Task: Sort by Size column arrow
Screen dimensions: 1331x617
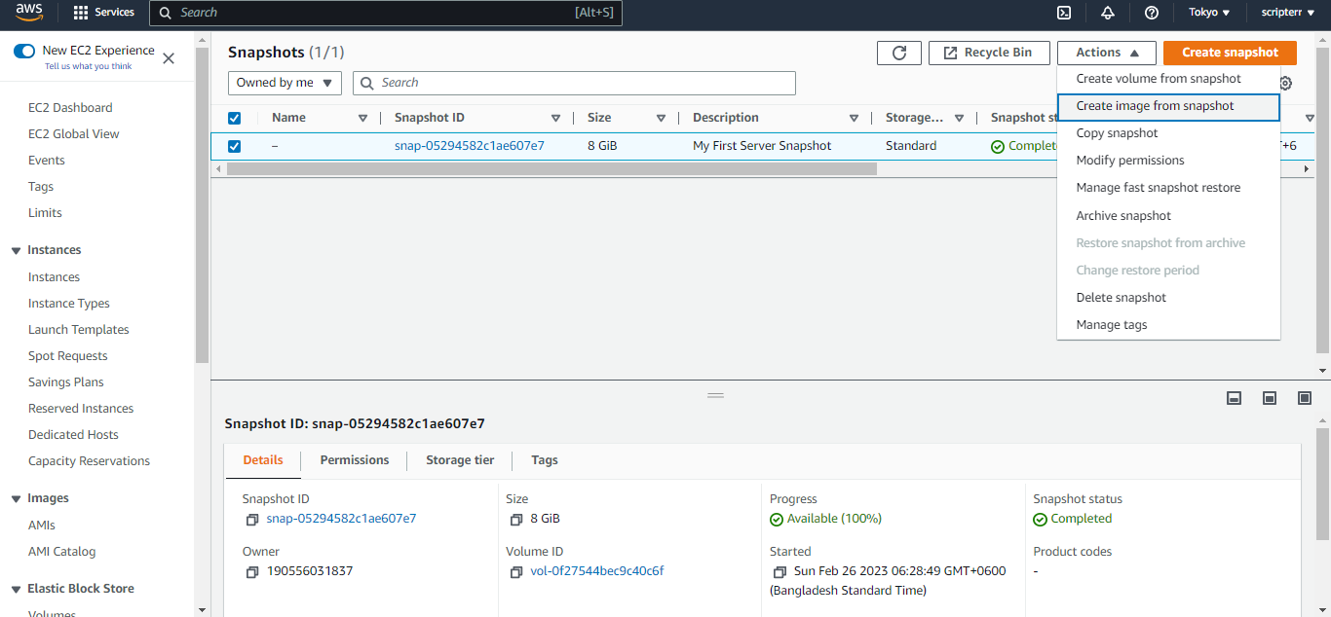Action: click(661, 119)
